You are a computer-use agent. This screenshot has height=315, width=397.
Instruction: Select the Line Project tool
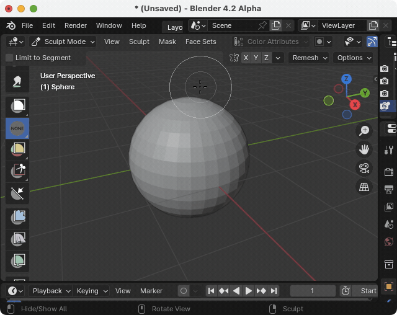[17, 193]
